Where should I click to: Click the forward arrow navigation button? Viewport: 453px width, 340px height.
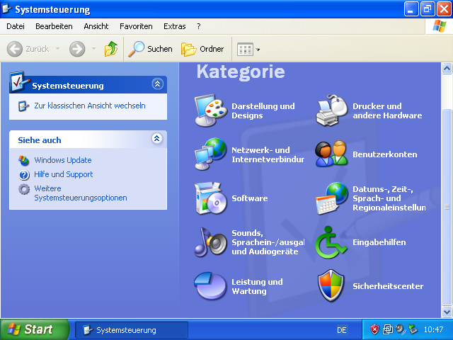[77, 49]
